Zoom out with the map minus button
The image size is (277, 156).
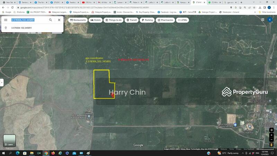(x=271, y=140)
